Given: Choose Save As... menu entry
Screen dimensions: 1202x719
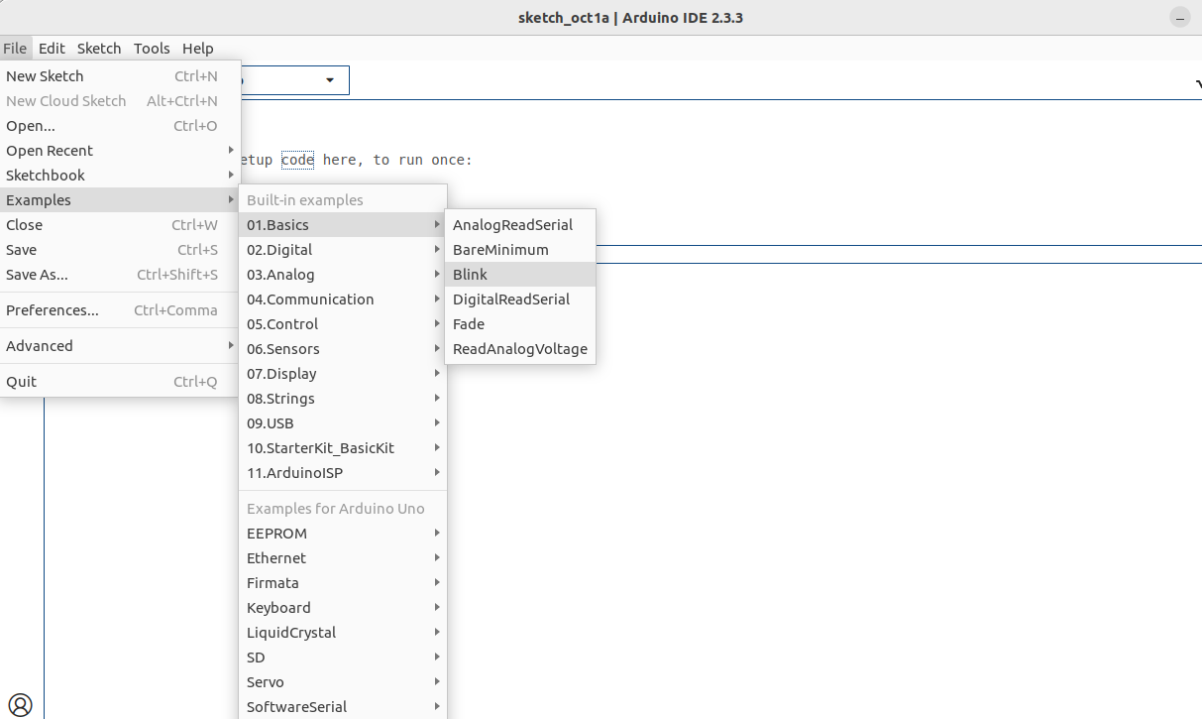Looking at the screenshot, I should pos(120,275).
